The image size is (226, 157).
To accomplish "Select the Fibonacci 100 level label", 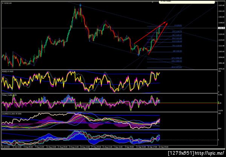I will pos(177,51).
